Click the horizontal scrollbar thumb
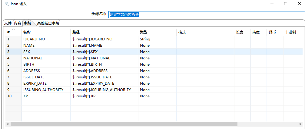The height and width of the screenshot is (129, 305). [124, 124]
